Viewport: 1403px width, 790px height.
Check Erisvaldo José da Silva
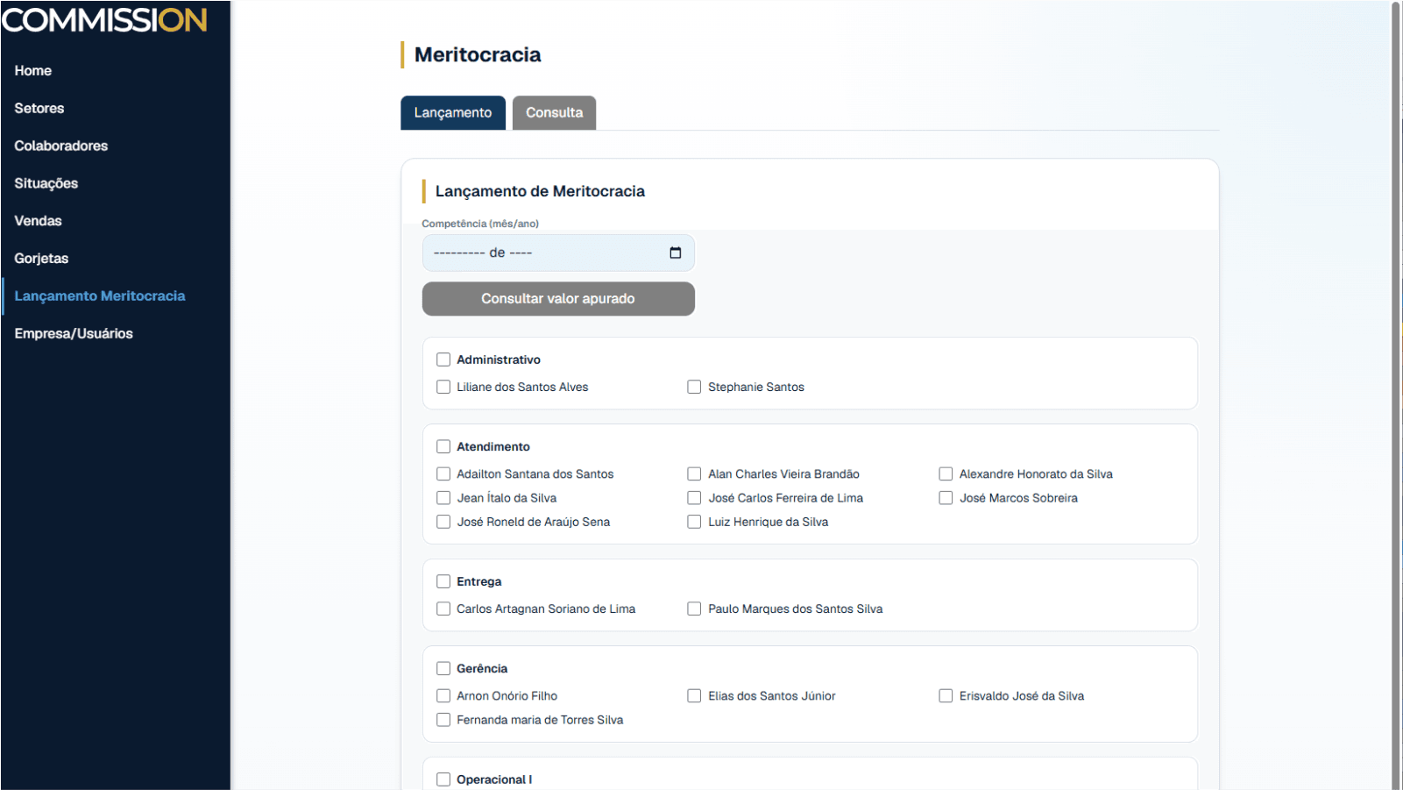(x=946, y=695)
